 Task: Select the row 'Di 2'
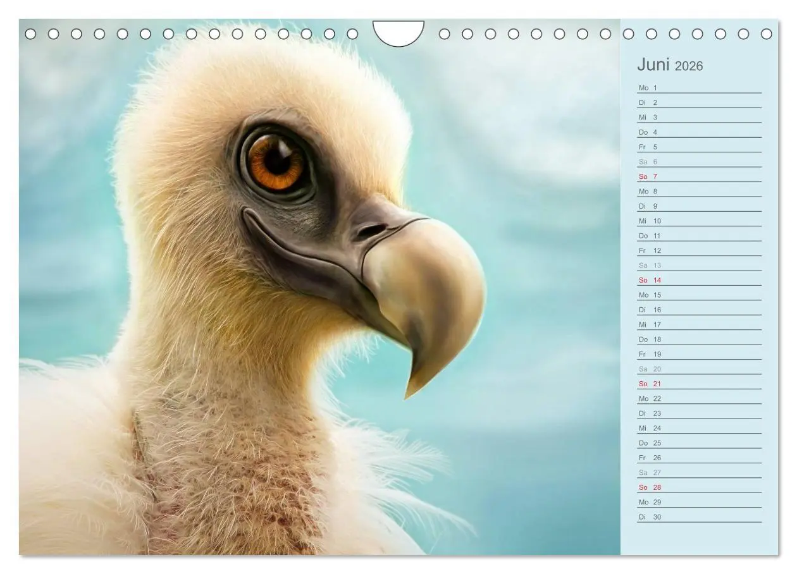pos(699,102)
